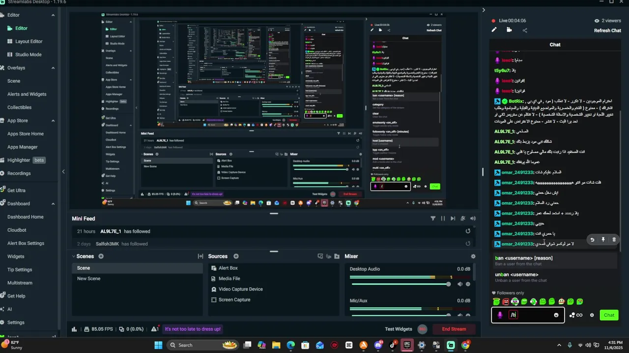Screen dimensions: 629x353
Task: Filter Mini Feed events with funnel icon
Action: (433, 218)
